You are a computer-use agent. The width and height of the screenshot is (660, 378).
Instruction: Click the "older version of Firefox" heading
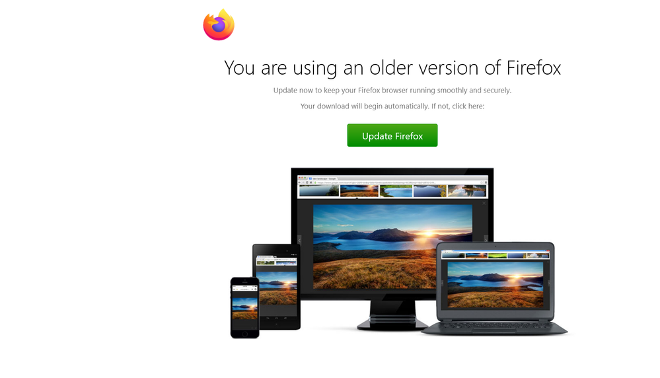(x=465, y=68)
